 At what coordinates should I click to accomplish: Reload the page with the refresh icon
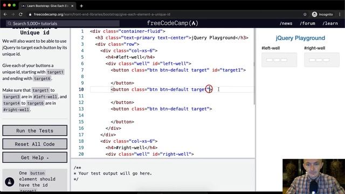point(20,15)
